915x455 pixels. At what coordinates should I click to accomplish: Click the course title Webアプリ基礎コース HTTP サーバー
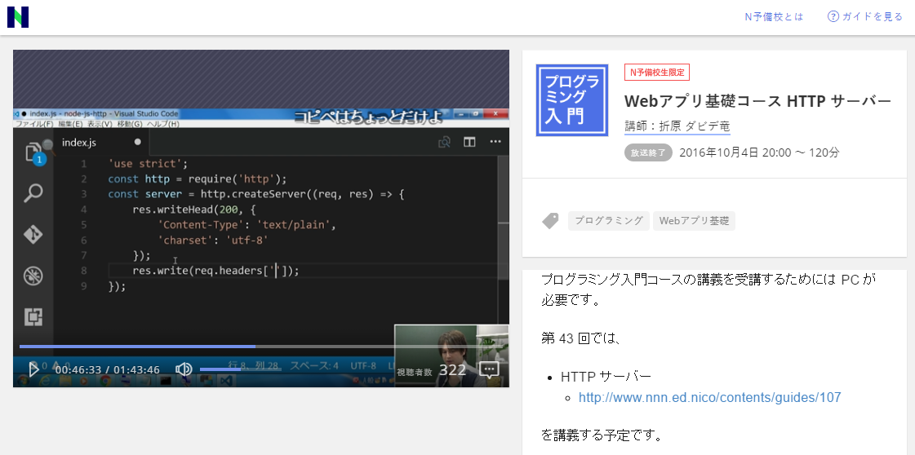point(758,101)
